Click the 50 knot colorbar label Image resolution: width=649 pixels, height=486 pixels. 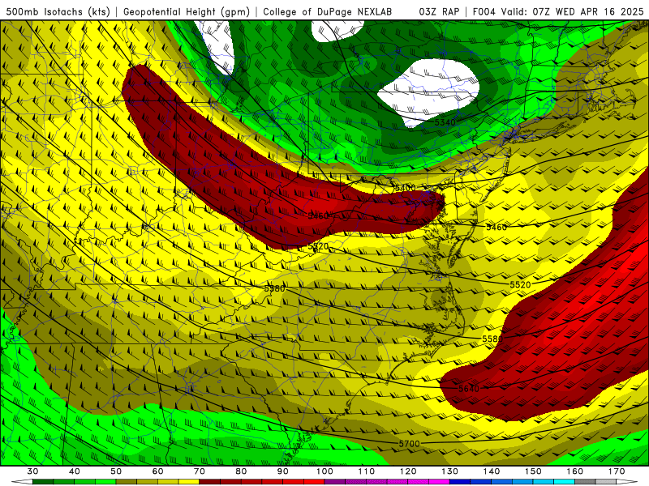pos(116,471)
